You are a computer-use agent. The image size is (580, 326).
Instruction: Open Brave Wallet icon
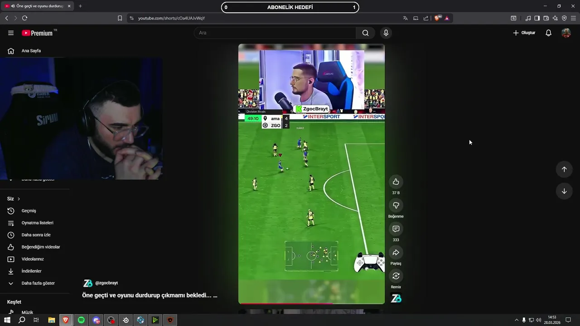pyautogui.click(x=546, y=18)
